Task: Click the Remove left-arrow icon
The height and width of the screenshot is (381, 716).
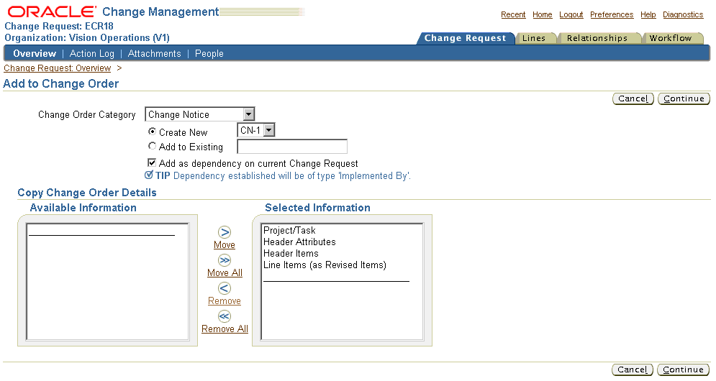Action: click(x=225, y=288)
